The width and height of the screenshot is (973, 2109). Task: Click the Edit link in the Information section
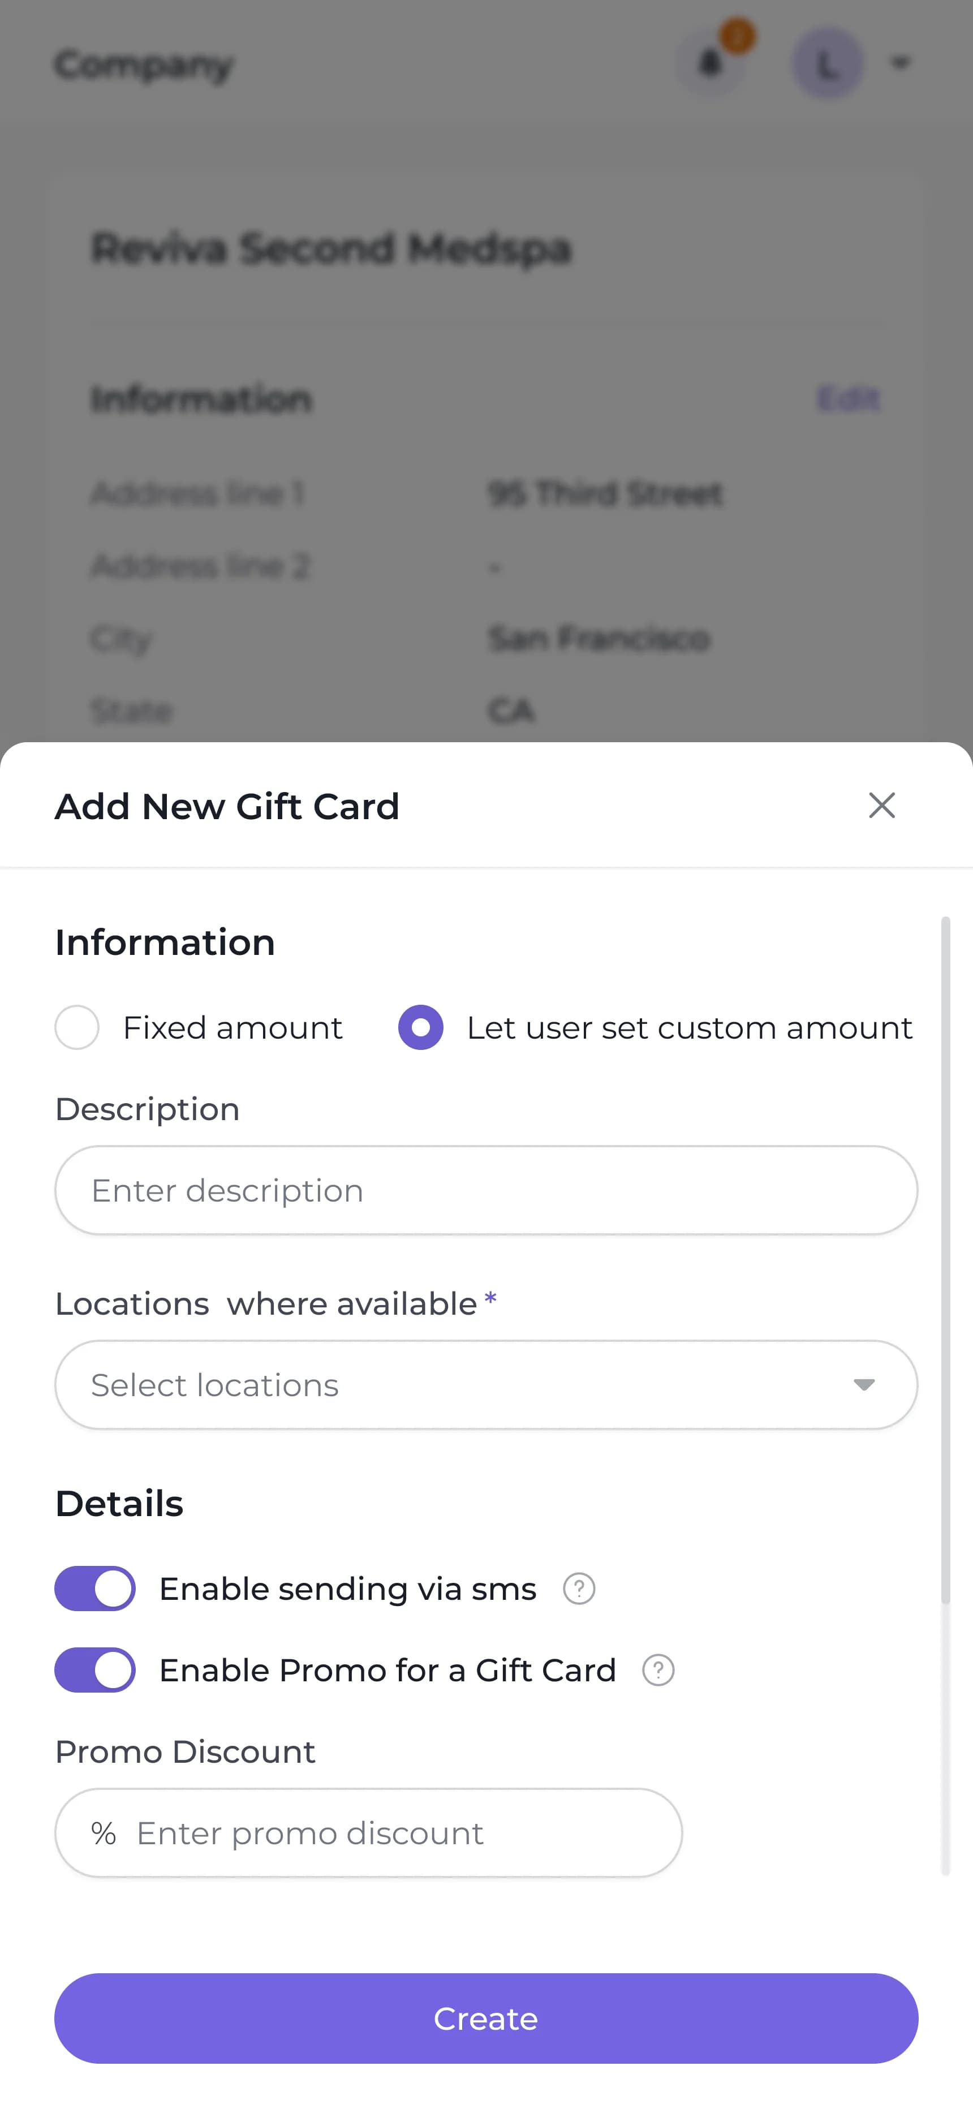pyautogui.click(x=849, y=399)
